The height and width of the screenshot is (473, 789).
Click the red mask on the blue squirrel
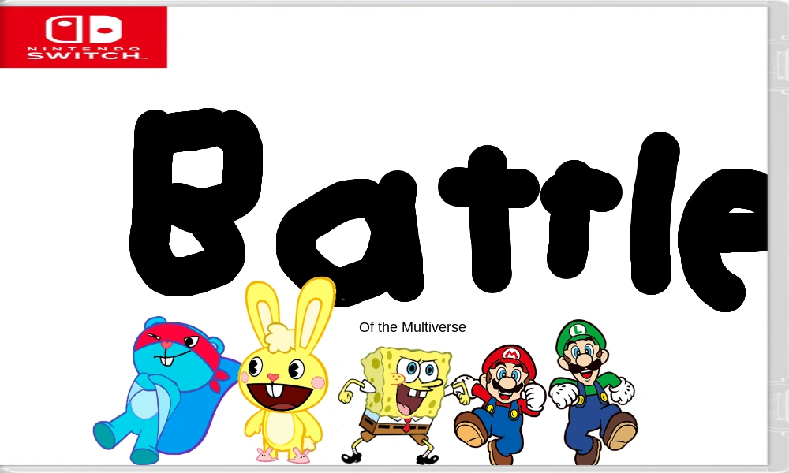(x=170, y=341)
